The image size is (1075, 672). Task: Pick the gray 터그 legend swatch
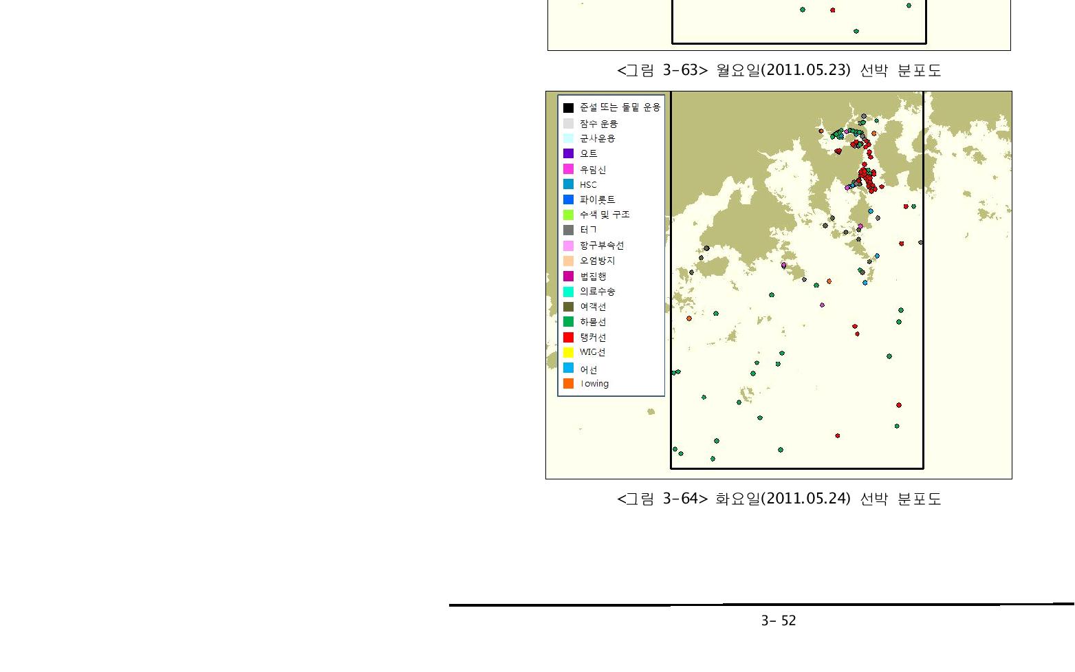click(x=568, y=230)
